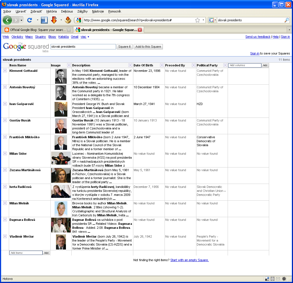
Task: Delete the Political Party column
Action: pyautogui.click(x=225, y=65)
